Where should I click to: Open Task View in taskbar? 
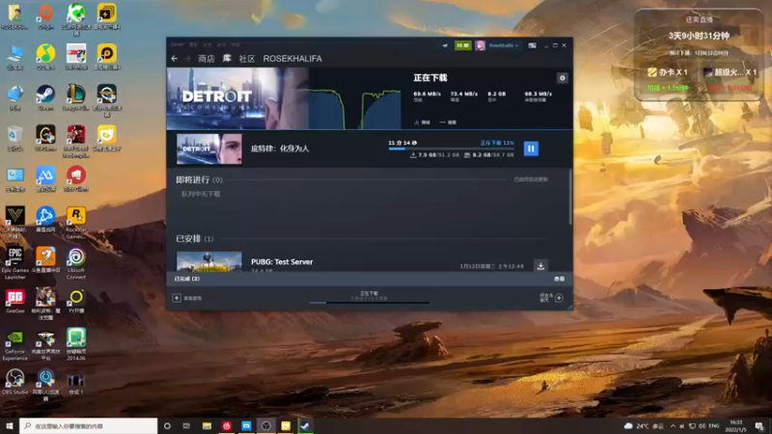[186, 426]
